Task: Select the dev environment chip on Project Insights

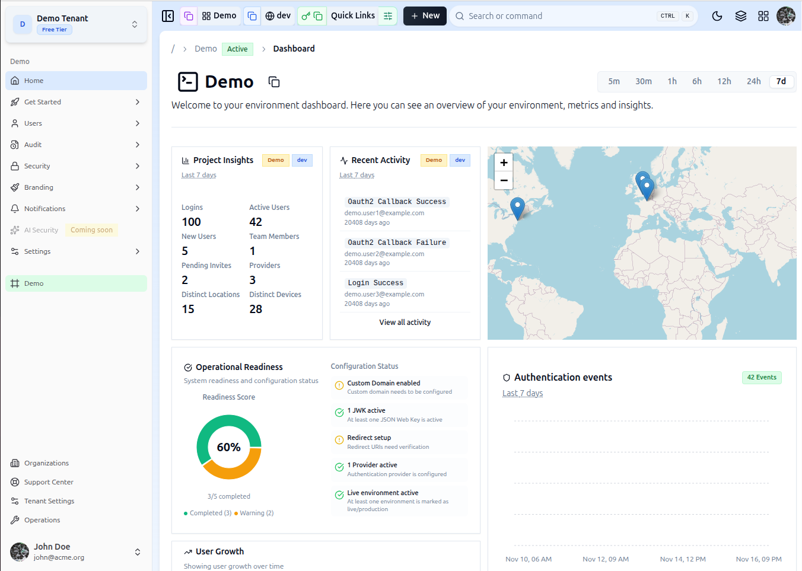Action: [x=302, y=160]
